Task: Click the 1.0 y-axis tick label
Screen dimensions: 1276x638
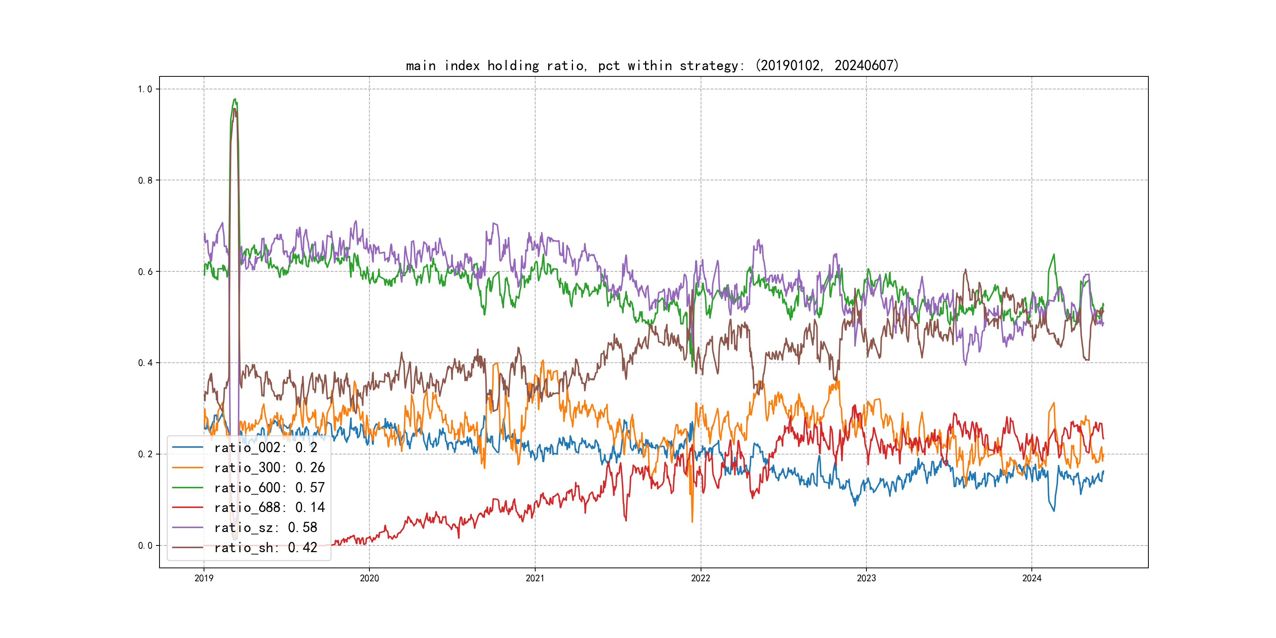Action: click(145, 89)
